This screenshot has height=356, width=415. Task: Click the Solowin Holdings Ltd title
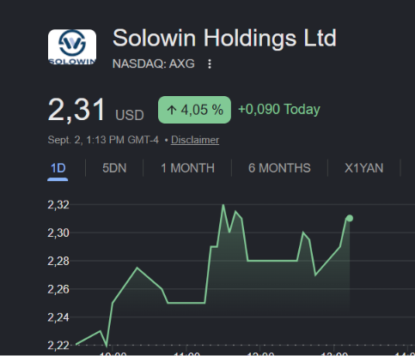click(x=224, y=38)
